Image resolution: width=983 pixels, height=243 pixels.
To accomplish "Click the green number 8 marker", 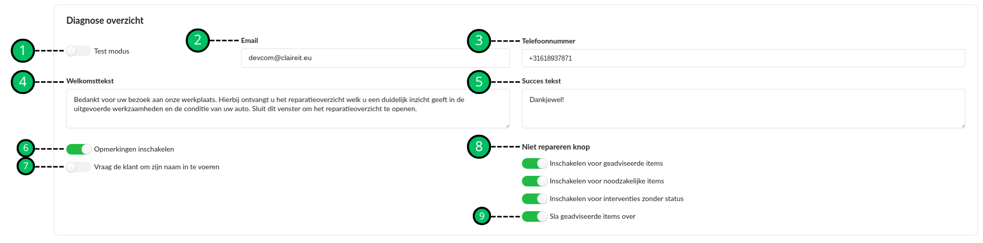I will [479, 147].
